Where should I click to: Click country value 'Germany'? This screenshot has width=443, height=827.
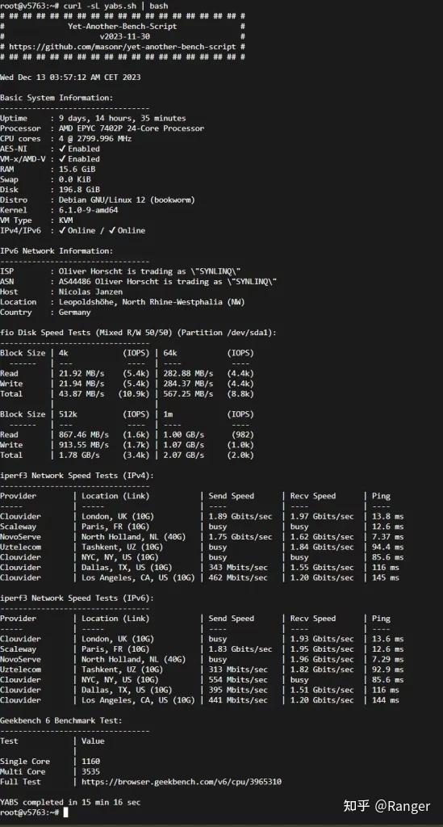pos(75,313)
